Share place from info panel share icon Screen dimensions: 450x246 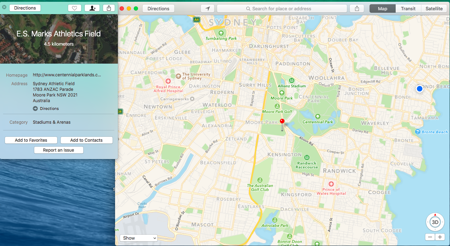[x=109, y=8]
